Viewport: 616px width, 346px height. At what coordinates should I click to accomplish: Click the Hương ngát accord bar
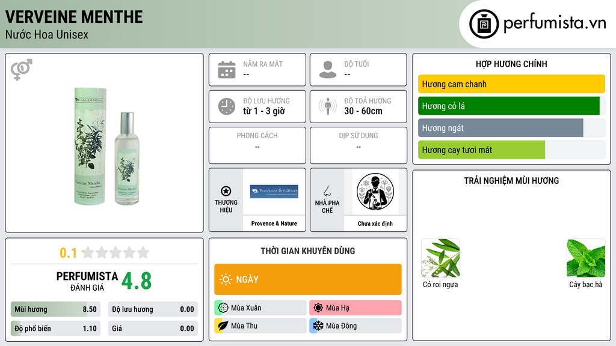pos(511,128)
